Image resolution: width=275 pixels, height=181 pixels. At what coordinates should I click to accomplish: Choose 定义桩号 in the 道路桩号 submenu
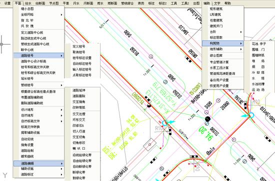tap(78, 46)
